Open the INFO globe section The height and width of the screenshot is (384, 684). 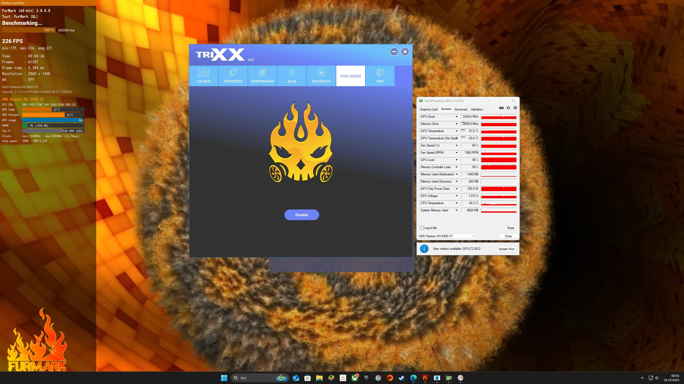pyautogui.click(x=380, y=76)
